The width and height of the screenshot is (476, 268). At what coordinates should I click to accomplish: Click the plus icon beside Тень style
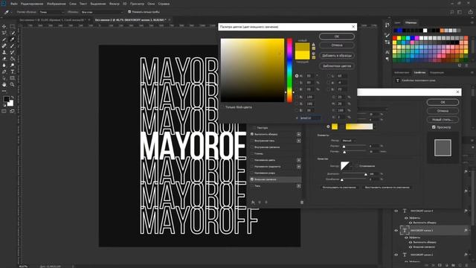(299, 186)
